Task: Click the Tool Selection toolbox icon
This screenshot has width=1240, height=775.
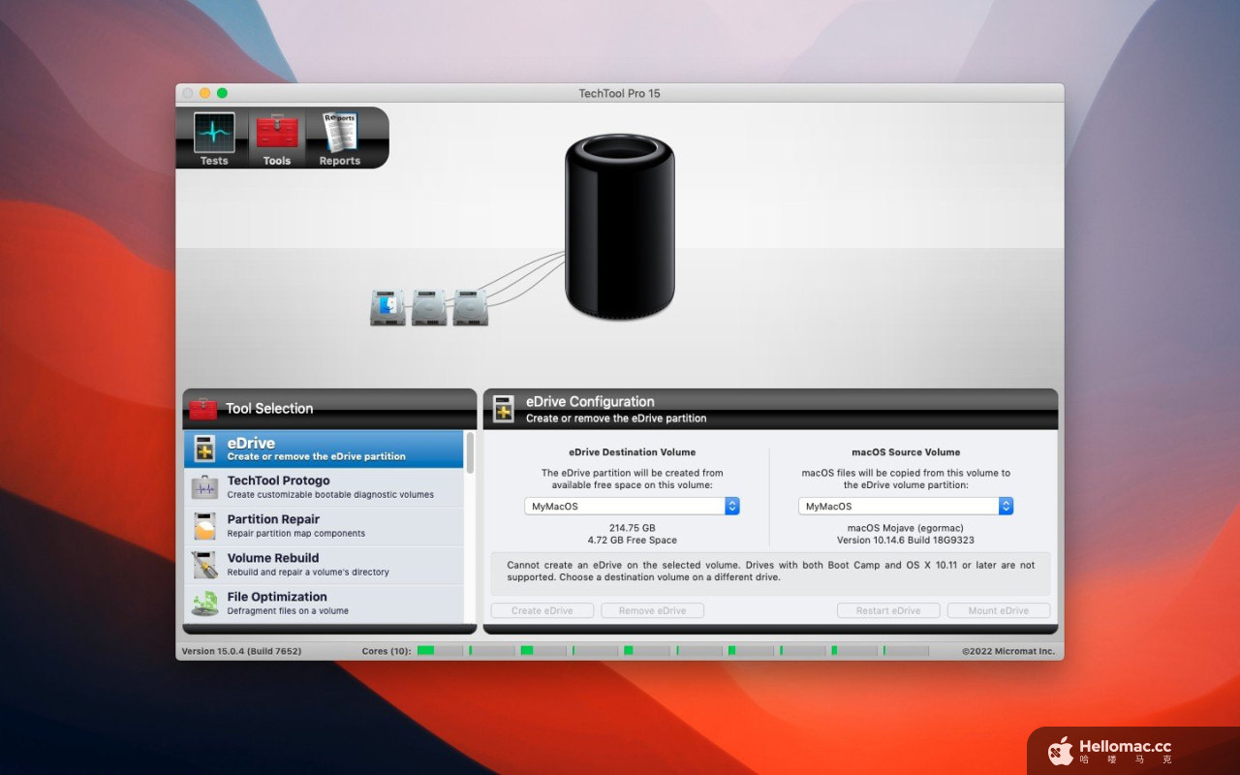Action: coord(203,409)
